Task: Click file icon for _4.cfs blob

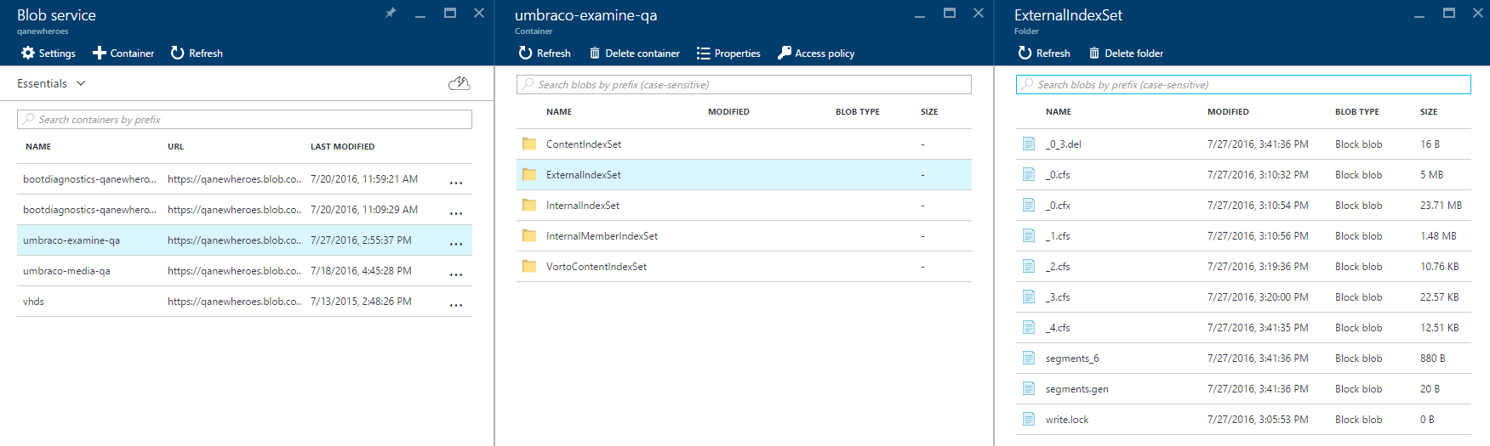Action: [1029, 327]
